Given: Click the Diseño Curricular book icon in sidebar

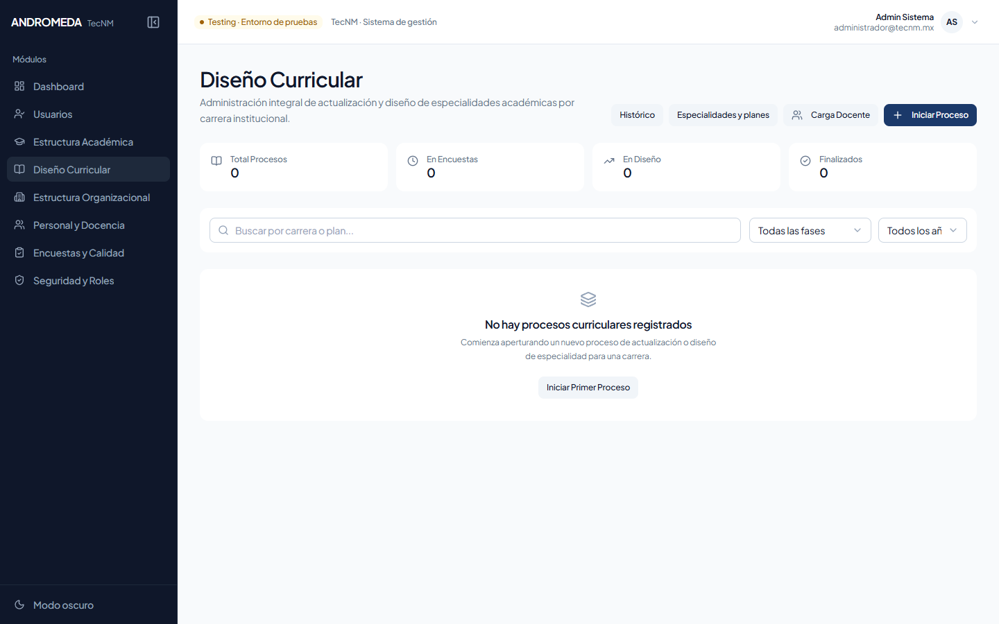Looking at the screenshot, I should [x=19, y=169].
